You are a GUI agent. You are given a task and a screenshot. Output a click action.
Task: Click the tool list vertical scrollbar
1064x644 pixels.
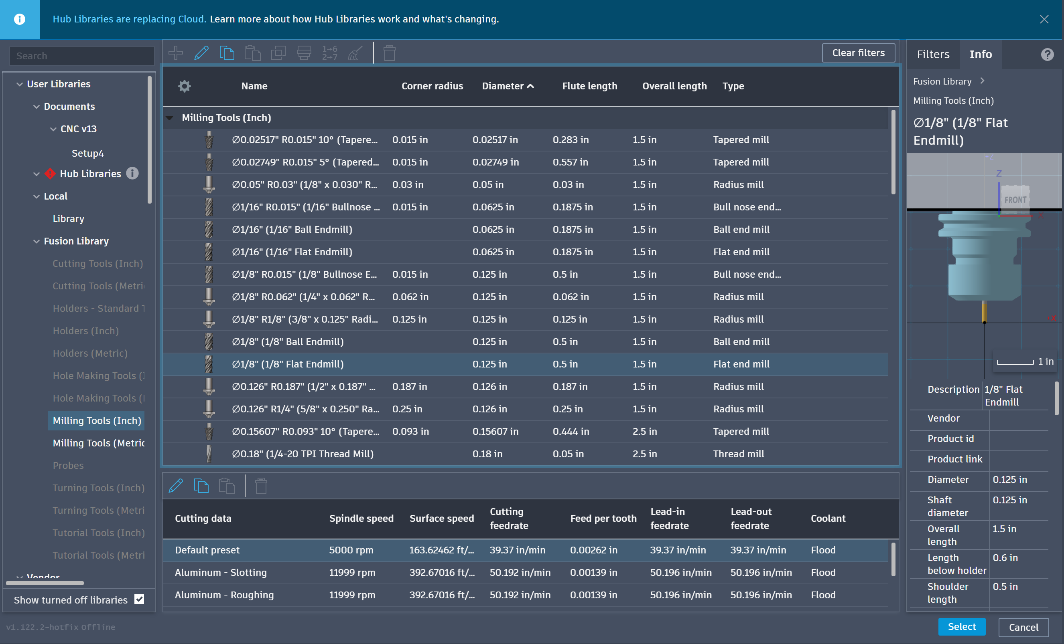(x=893, y=152)
